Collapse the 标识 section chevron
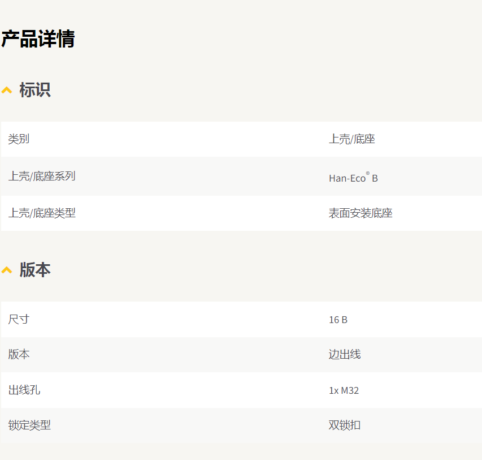 (x=7, y=90)
